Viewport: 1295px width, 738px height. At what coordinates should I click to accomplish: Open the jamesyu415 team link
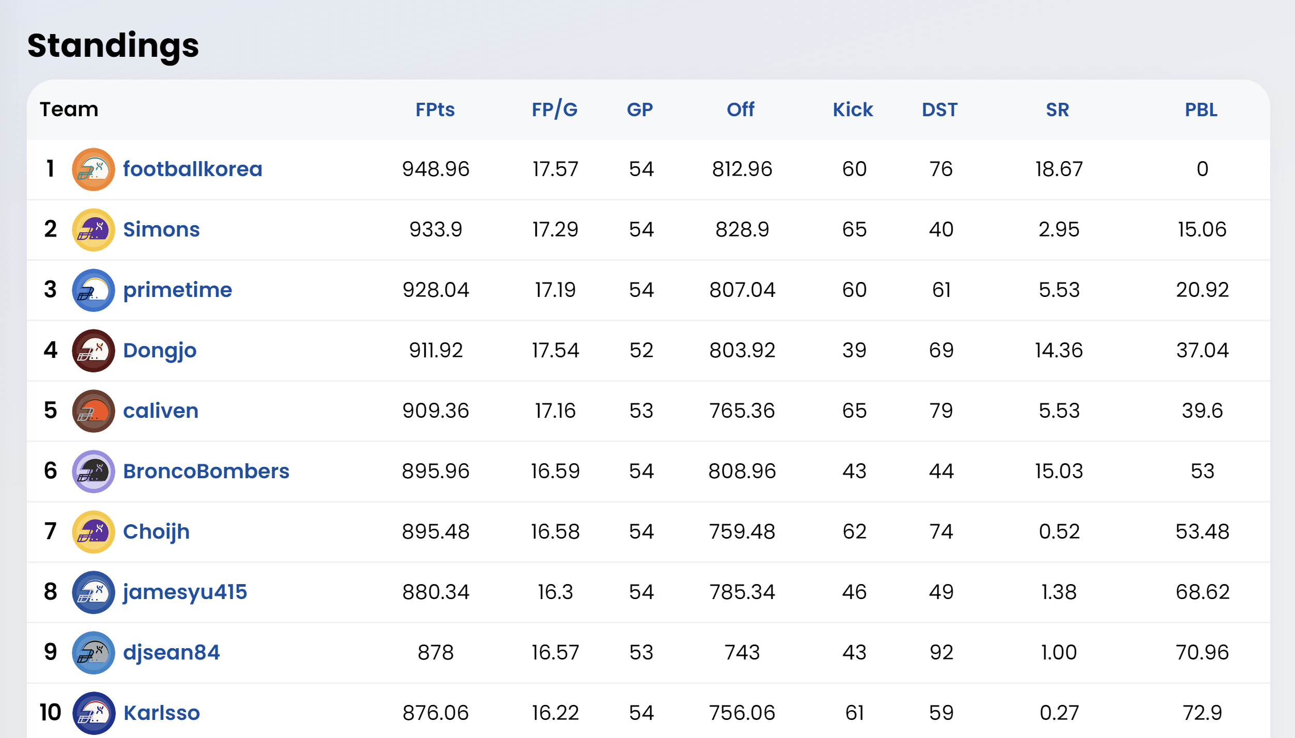(x=184, y=592)
